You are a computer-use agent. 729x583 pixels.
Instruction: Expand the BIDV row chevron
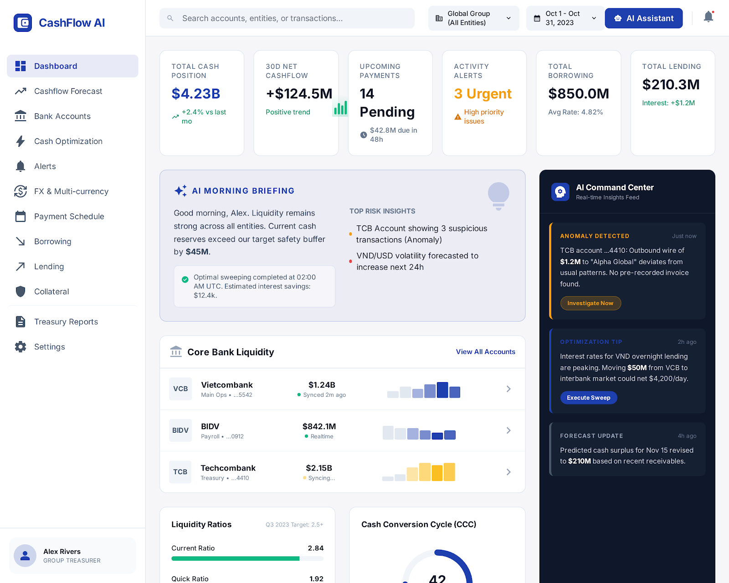coord(508,430)
